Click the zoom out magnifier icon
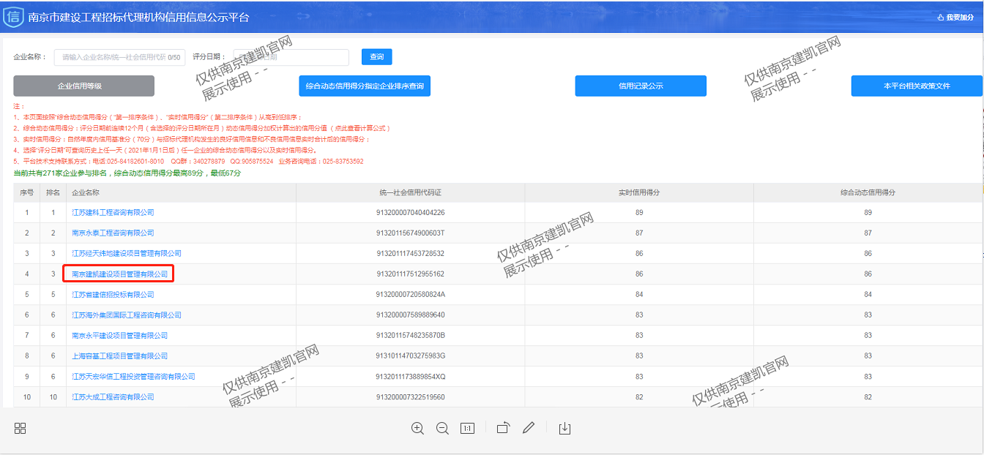Screen dimensions: 984x455 (x=442, y=429)
